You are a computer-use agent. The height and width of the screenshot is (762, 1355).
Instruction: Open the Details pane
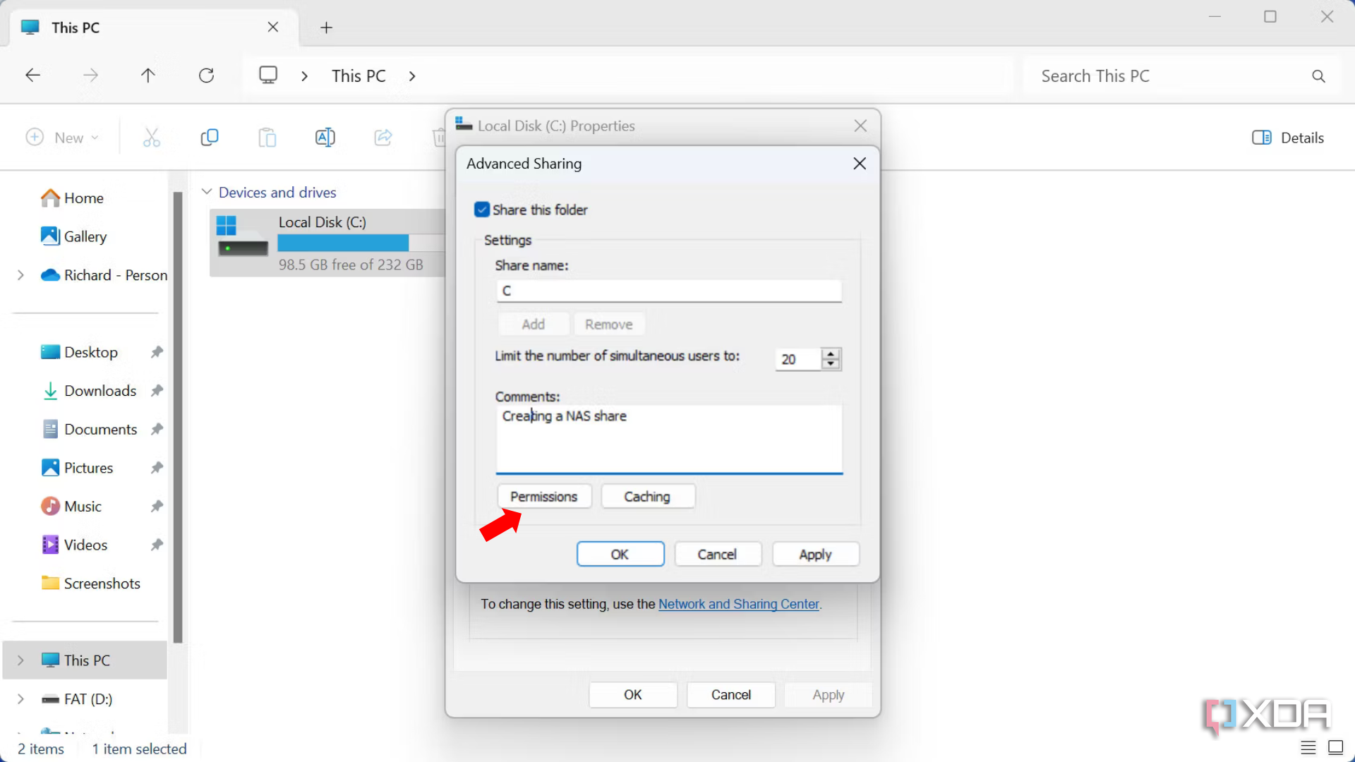click(1287, 137)
